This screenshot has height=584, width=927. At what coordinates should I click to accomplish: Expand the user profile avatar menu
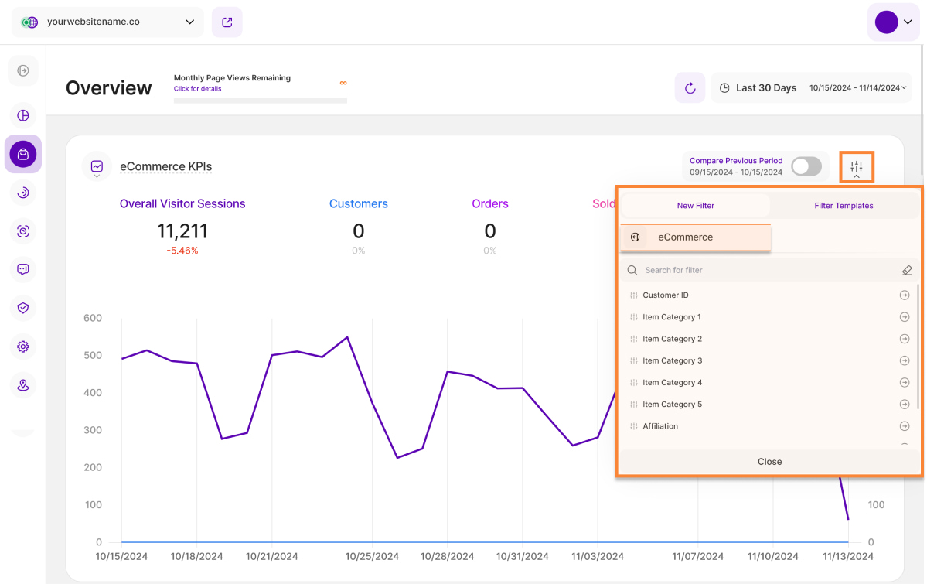(894, 22)
